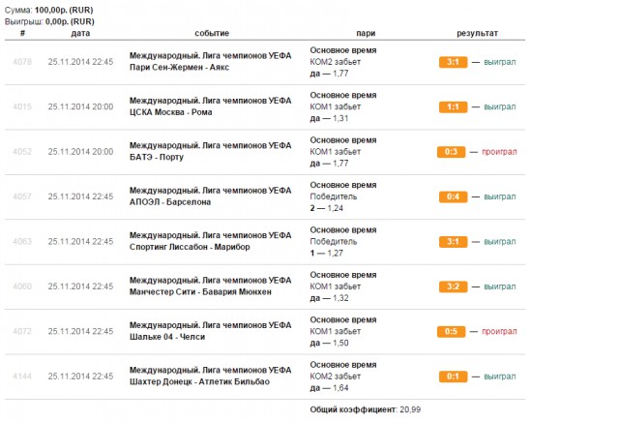The width and height of the screenshot is (619, 422).
Task: Click the 'результат' column header
Action: 477,33
